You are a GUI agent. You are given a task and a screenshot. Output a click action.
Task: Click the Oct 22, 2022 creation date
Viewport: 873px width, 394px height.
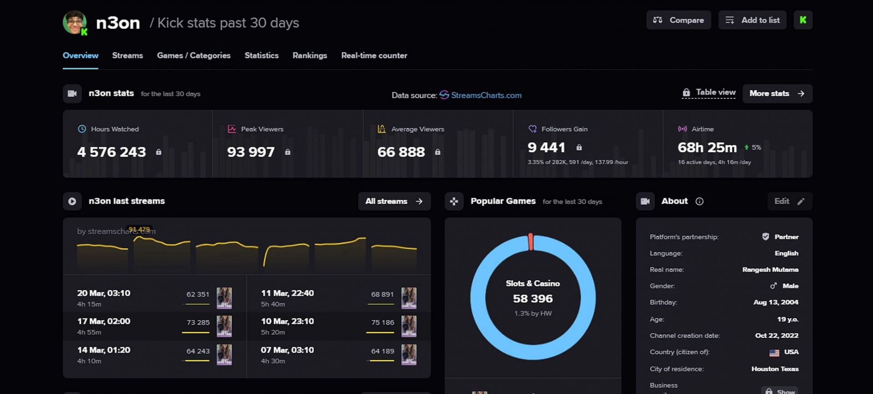point(777,336)
